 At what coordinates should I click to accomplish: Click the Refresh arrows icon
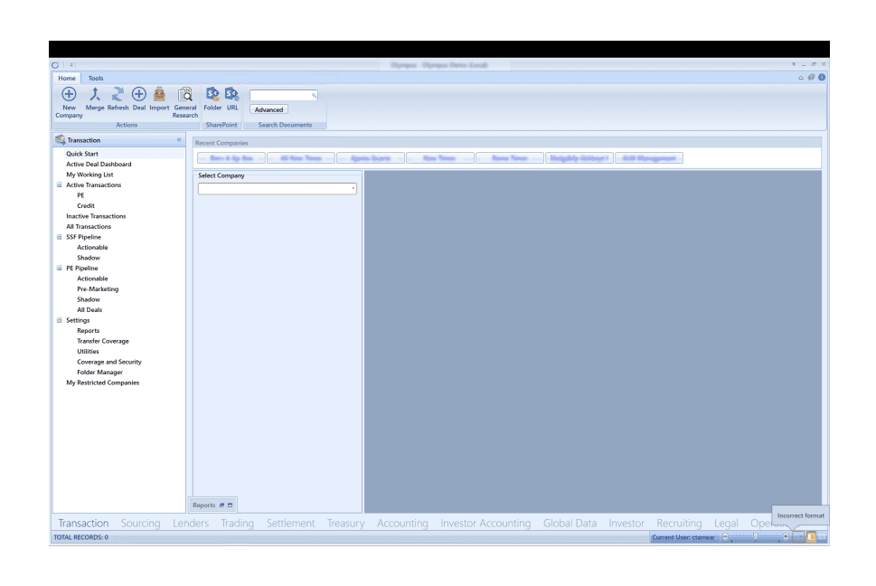coord(118,94)
